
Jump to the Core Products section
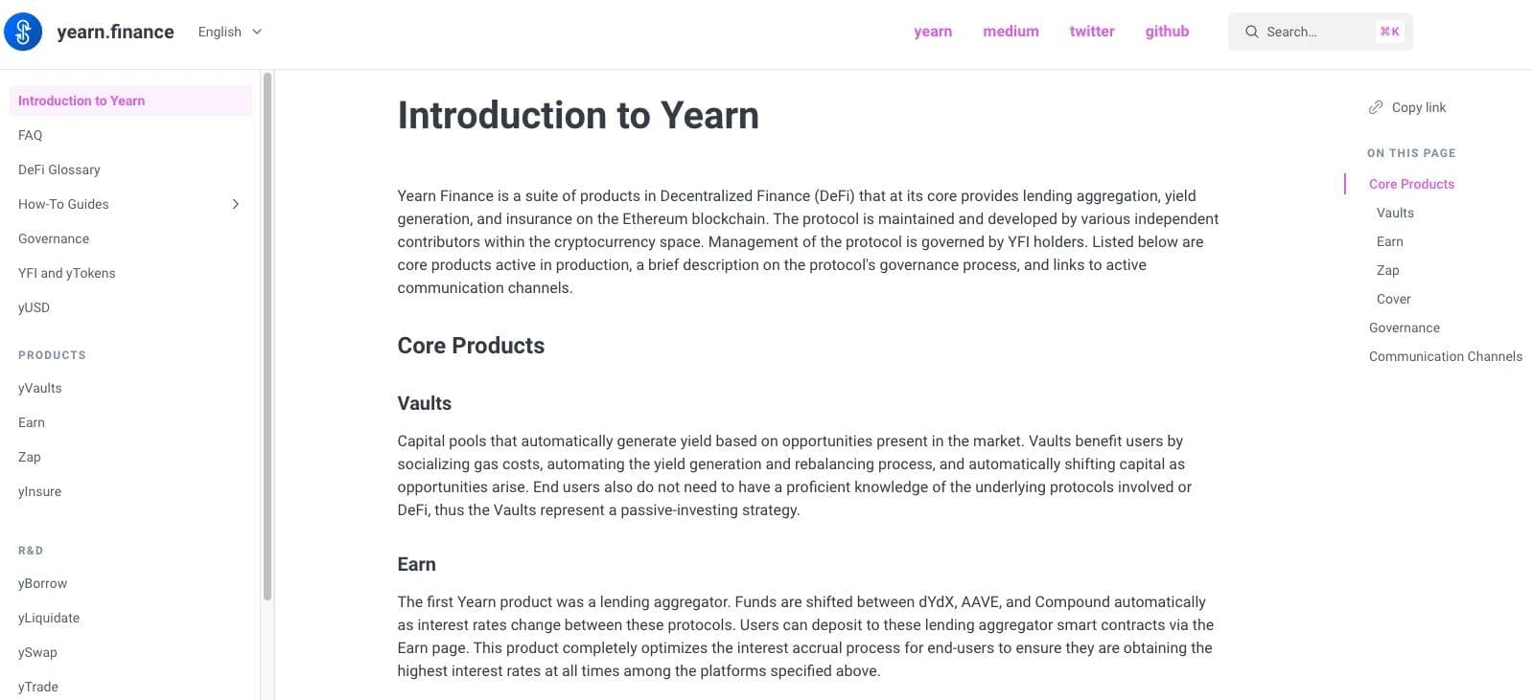tap(1410, 184)
